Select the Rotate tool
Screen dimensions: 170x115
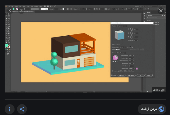click(x=7, y=27)
